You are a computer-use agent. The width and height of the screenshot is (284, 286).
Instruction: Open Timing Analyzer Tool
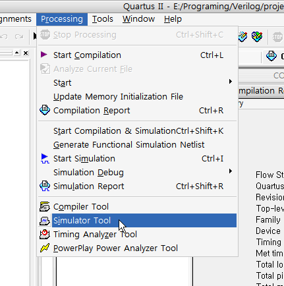[138, 235]
